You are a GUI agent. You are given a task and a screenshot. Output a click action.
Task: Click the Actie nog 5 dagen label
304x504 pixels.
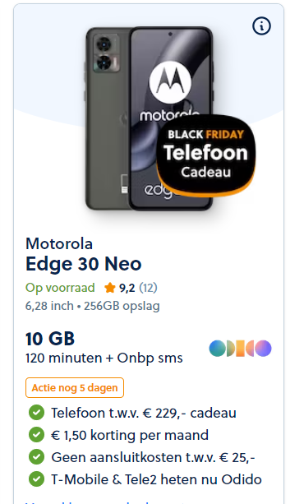pos(75,387)
